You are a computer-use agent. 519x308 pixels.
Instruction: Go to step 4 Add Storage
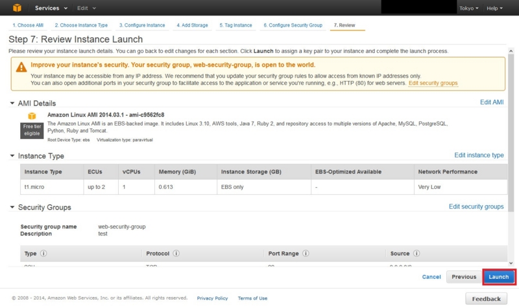pos(192,25)
